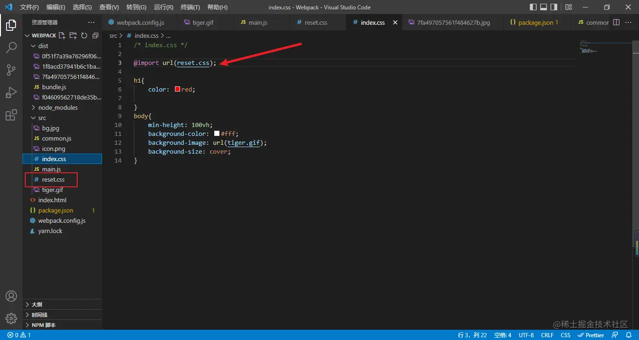Open the 文件(F) menu
The height and width of the screenshot is (340, 639).
coord(29,7)
